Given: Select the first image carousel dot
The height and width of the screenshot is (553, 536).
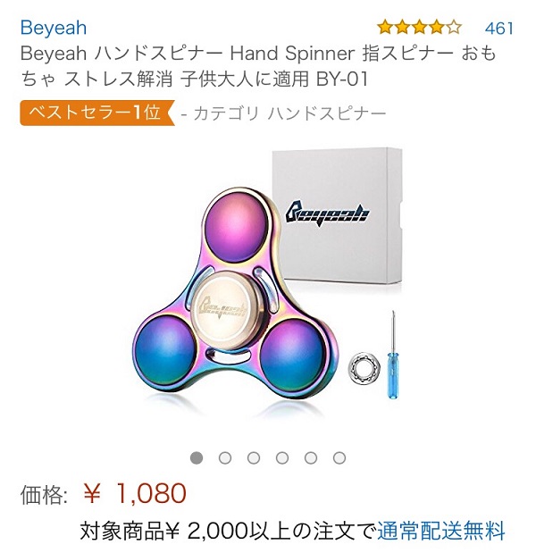Looking at the screenshot, I should (197, 457).
